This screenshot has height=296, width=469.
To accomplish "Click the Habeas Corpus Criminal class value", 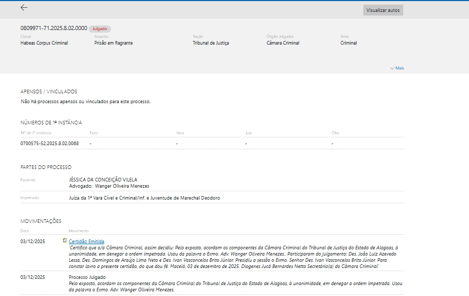I will coord(44,43).
